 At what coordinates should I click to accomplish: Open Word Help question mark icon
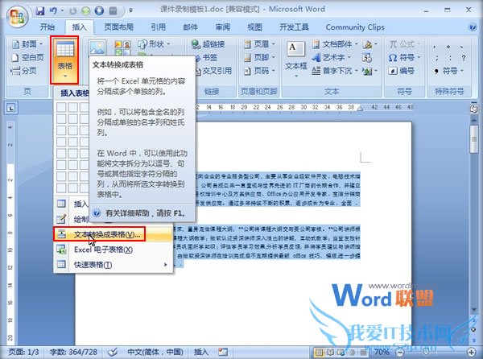click(x=473, y=27)
